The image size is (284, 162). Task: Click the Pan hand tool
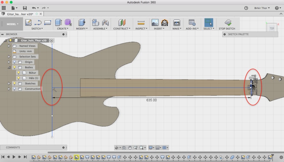pyautogui.click(x=130, y=148)
